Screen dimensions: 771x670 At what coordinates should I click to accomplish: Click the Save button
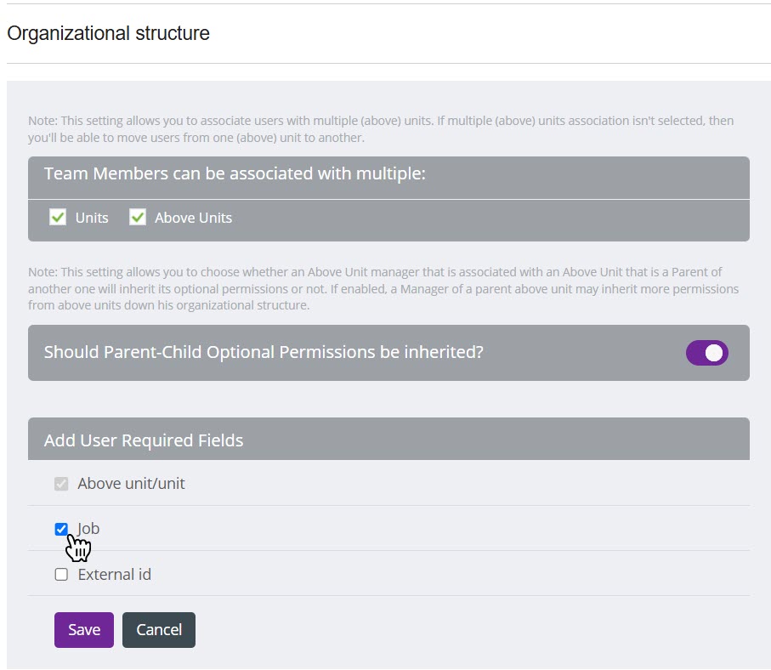[x=83, y=630]
